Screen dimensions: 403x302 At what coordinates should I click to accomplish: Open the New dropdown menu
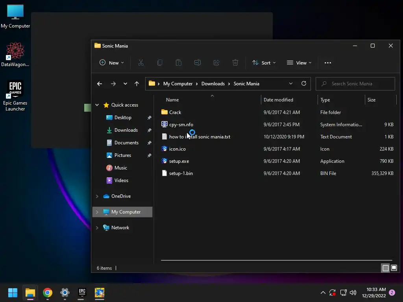tap(111, 63)
